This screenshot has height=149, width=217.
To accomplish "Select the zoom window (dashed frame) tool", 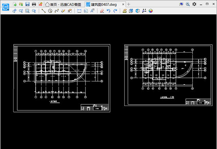I will click(x=27, y=11).
